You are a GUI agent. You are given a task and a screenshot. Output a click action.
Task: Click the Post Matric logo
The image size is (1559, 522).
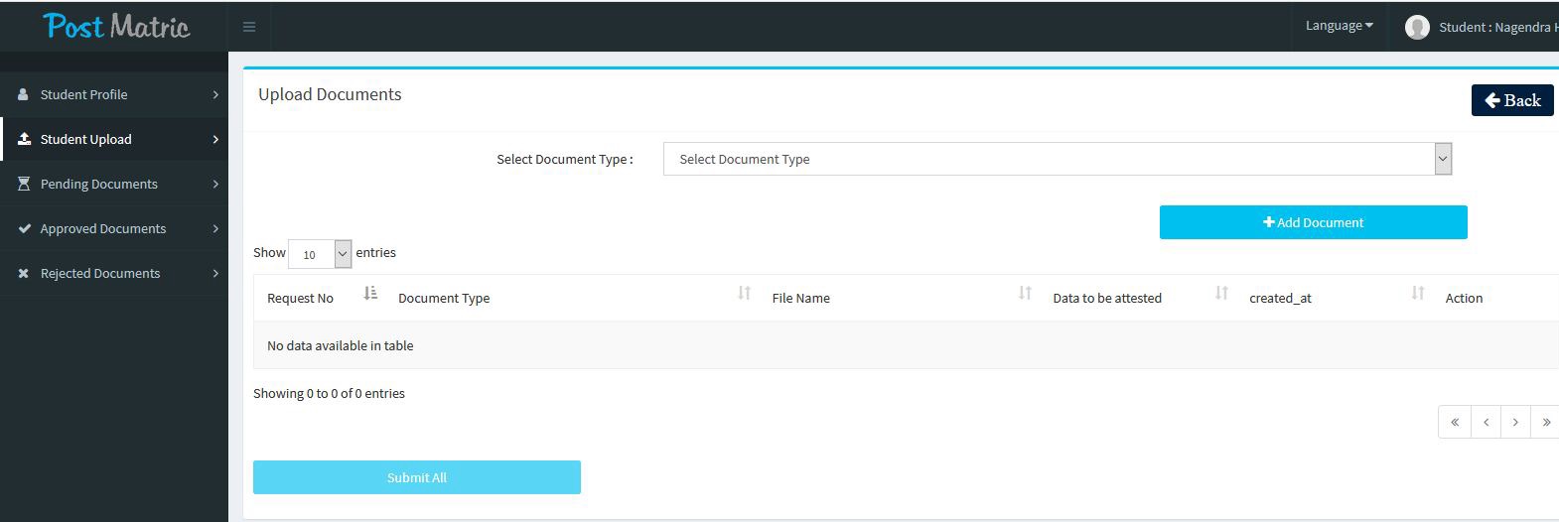click(116, 26)
